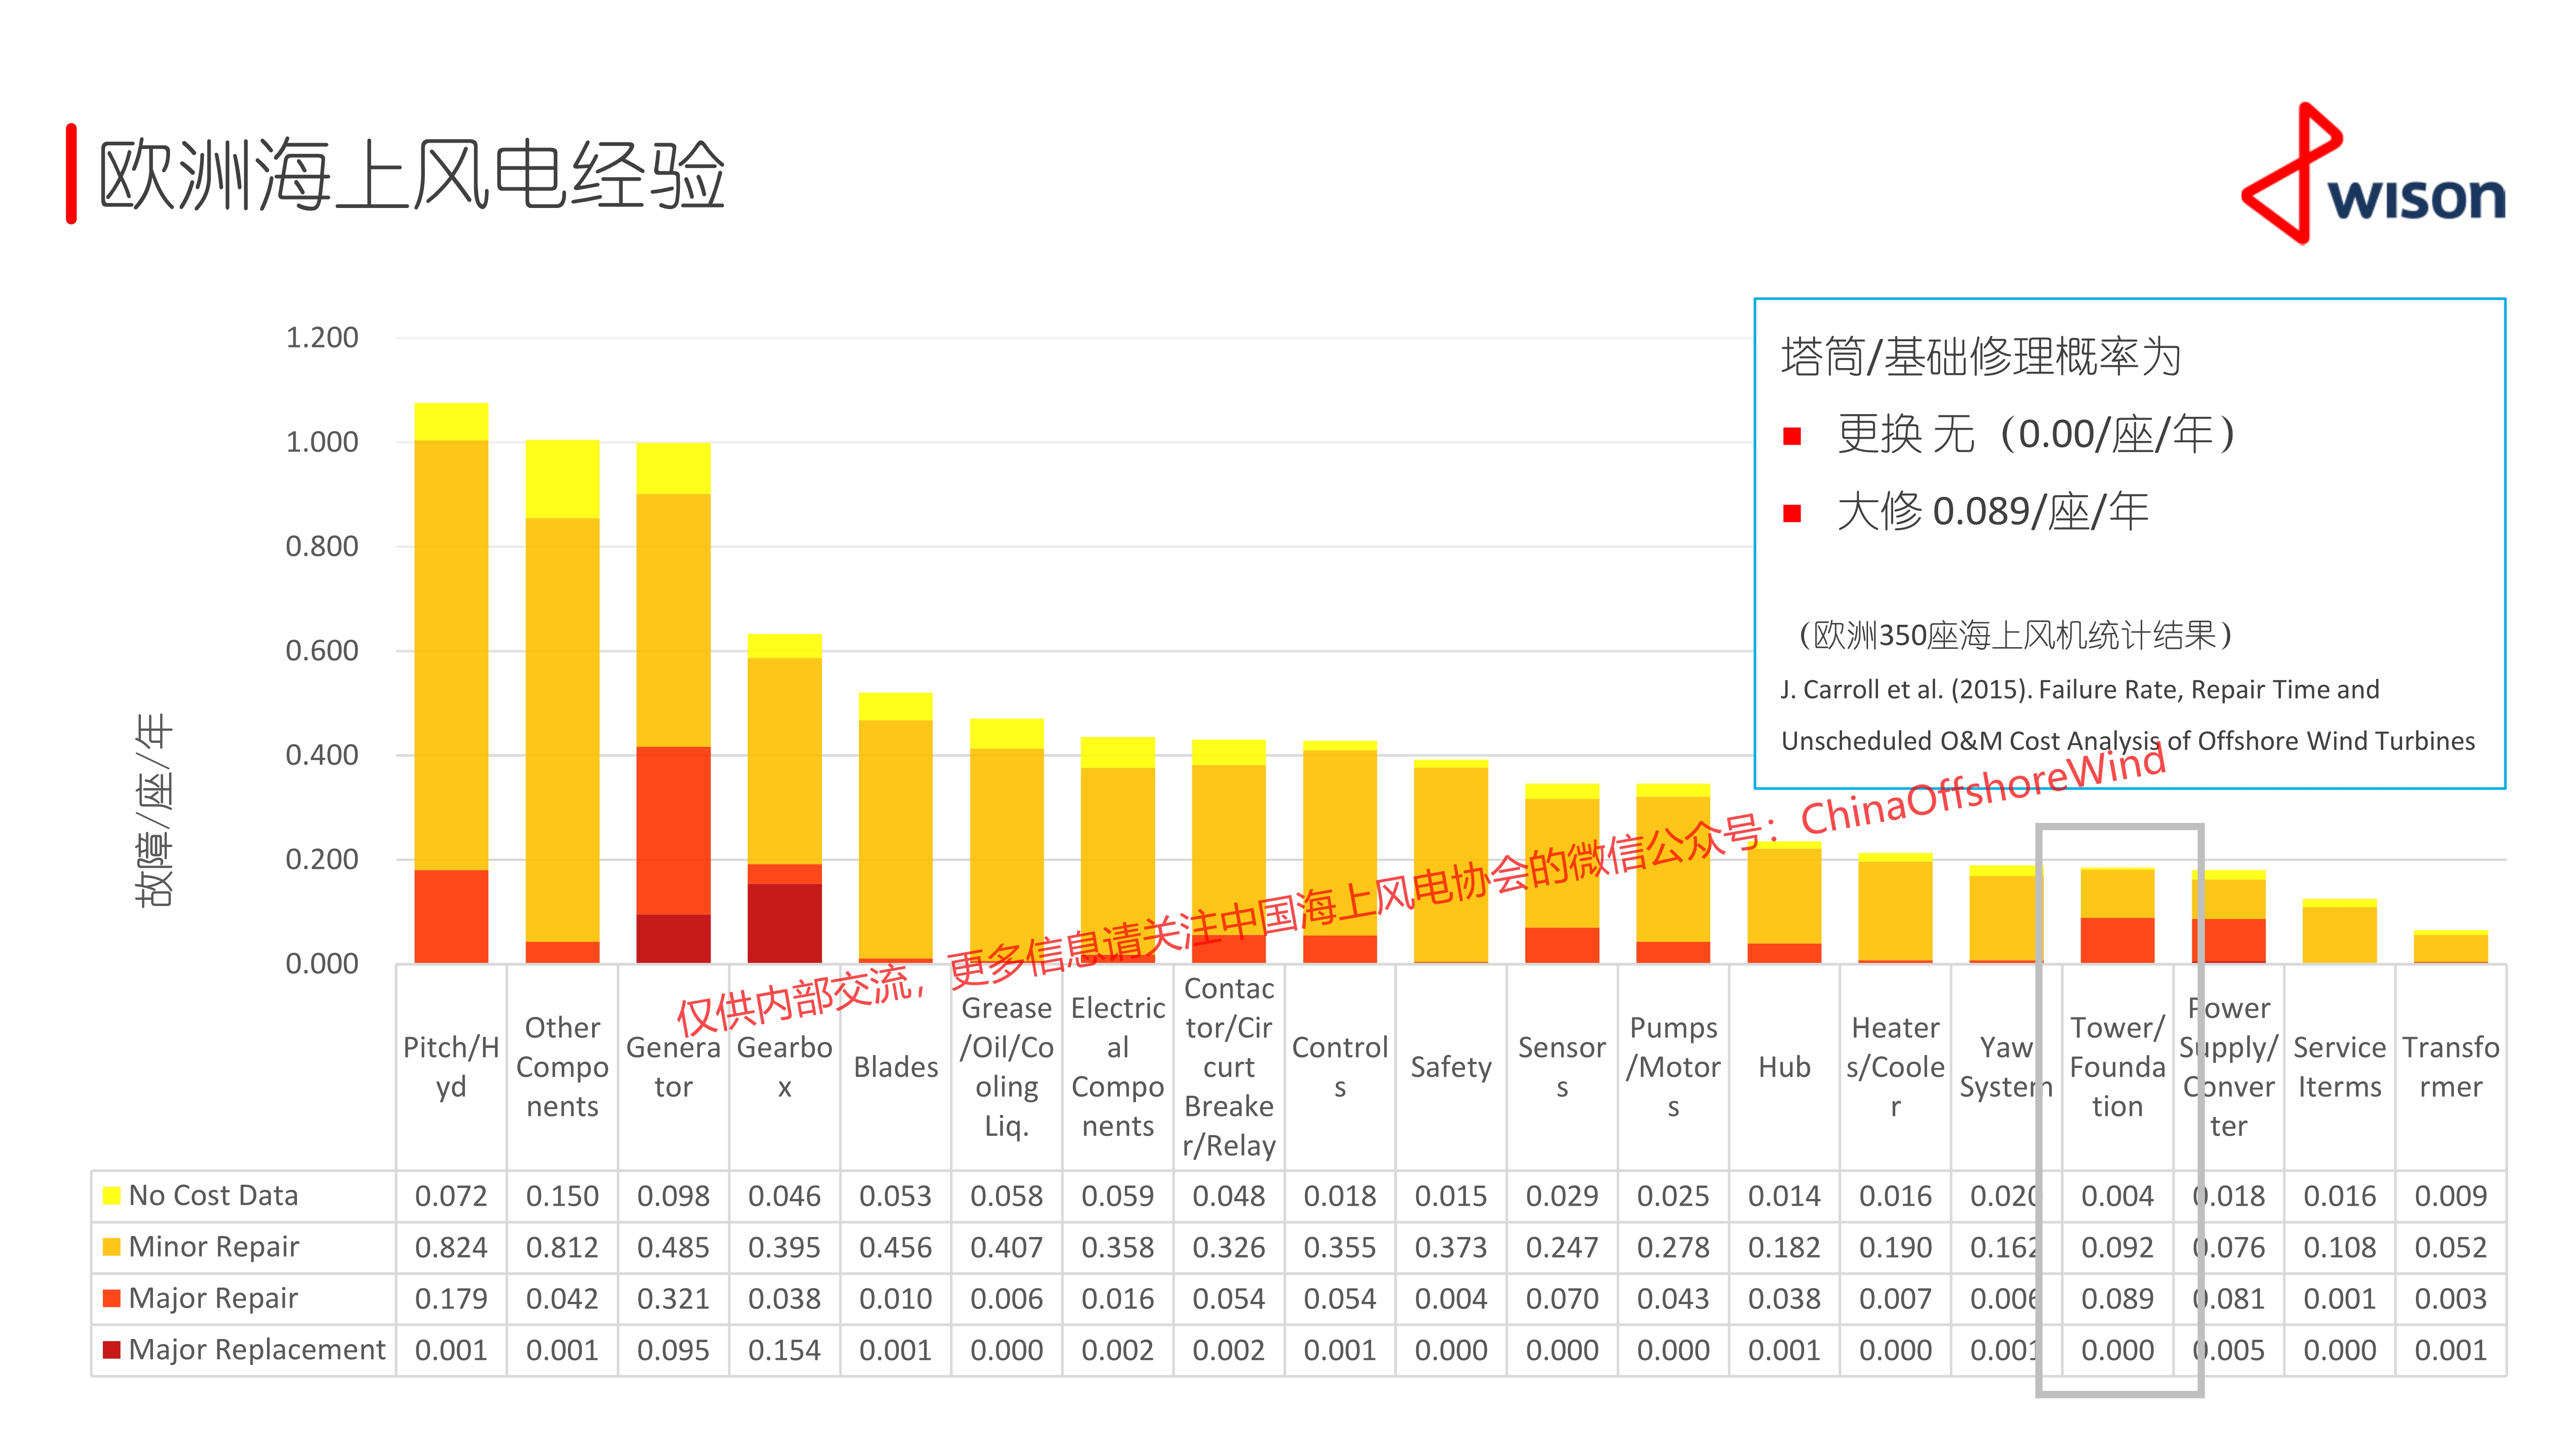Click Transformer no cost value 0.009
The width and height of the screenshot is (2576, 1449).
[x=2450, y=1196]
